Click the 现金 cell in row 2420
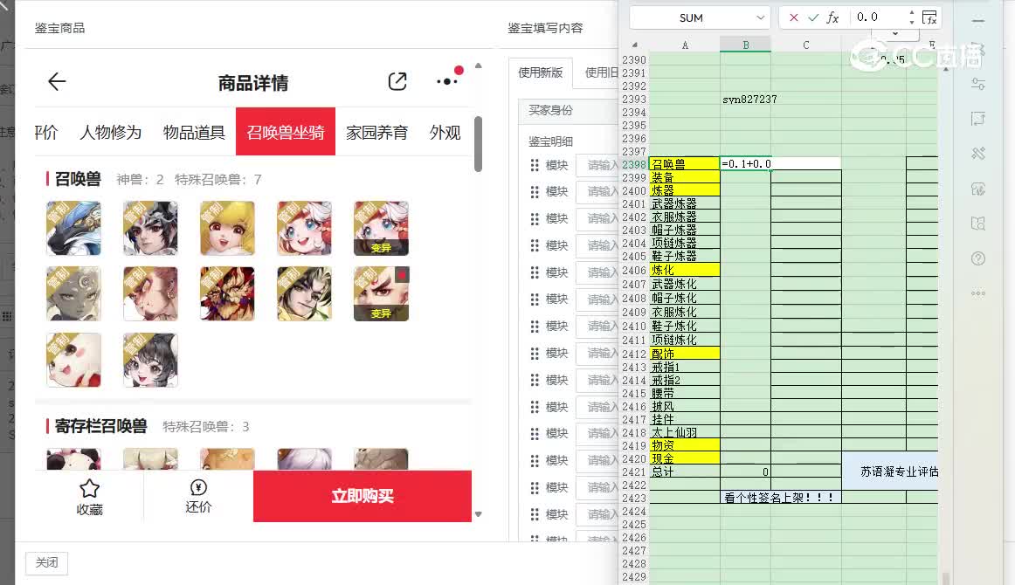 (x=684, y=458)
